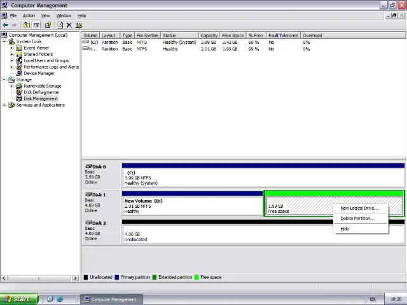The image size is (407, 305).
Task: Toggle the Show/Hide Console Tree icon
Action: (36, 25)
